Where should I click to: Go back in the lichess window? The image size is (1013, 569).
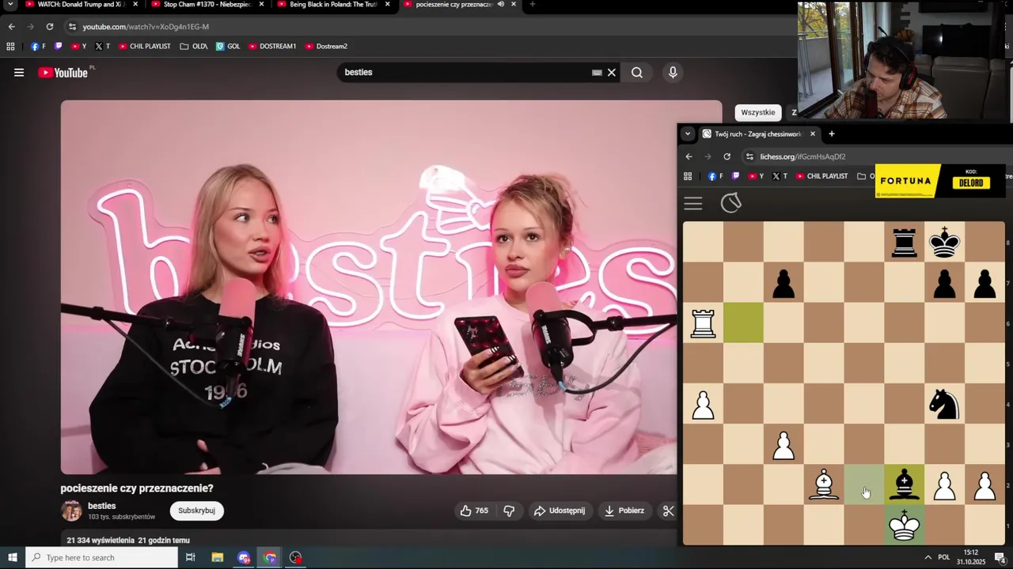689,156
